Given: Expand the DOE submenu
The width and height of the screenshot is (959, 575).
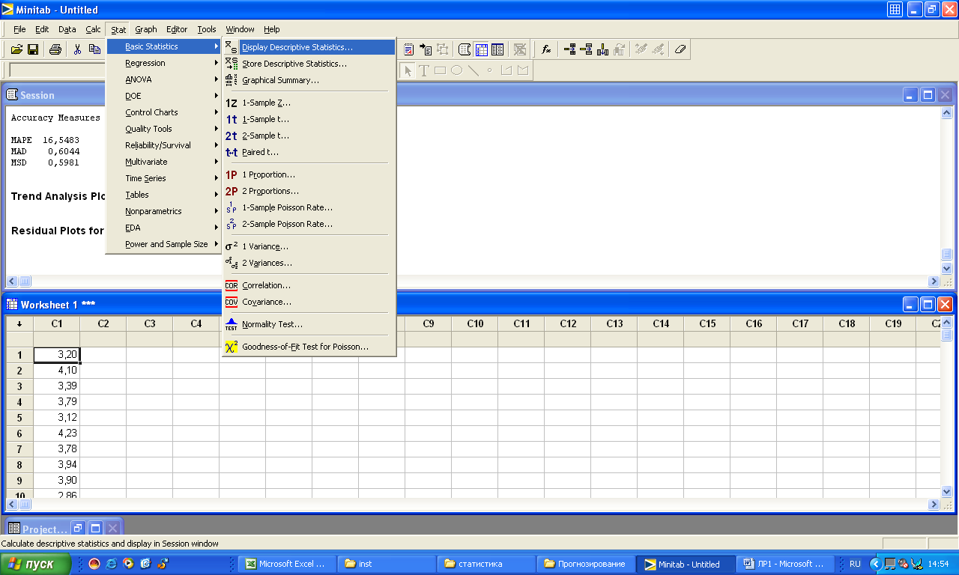Looking at the screenshot, I should click(164, 96).
